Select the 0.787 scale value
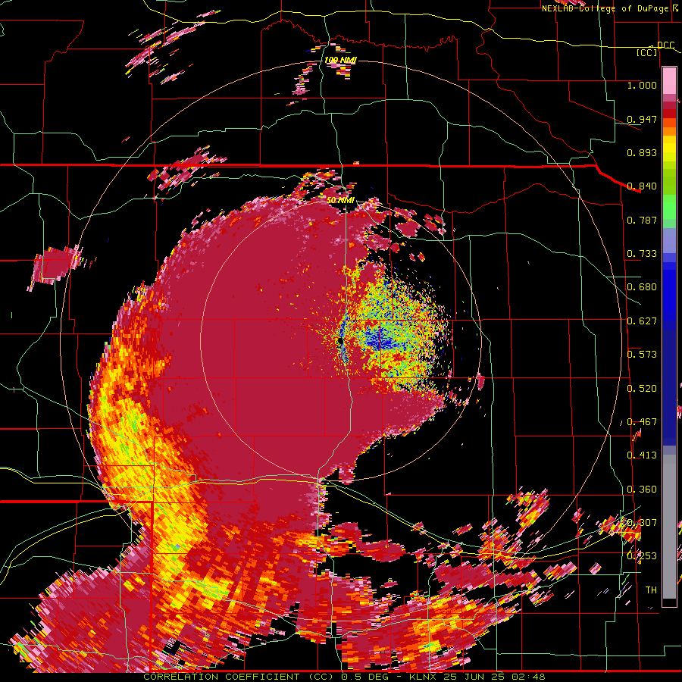 (642, 220)
